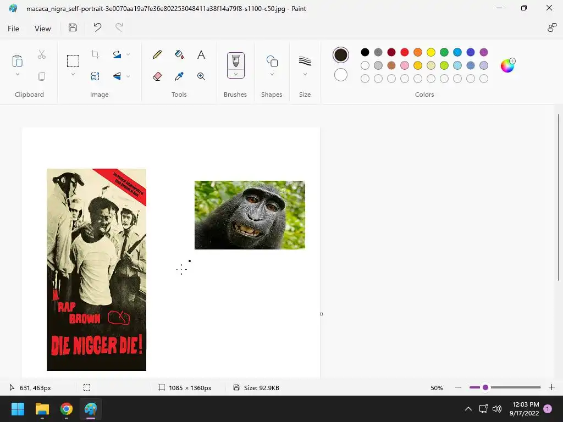Click the 50% zoom level text
Image resolution: width=563 pixels, height=422 pixels.
point(437,387)
